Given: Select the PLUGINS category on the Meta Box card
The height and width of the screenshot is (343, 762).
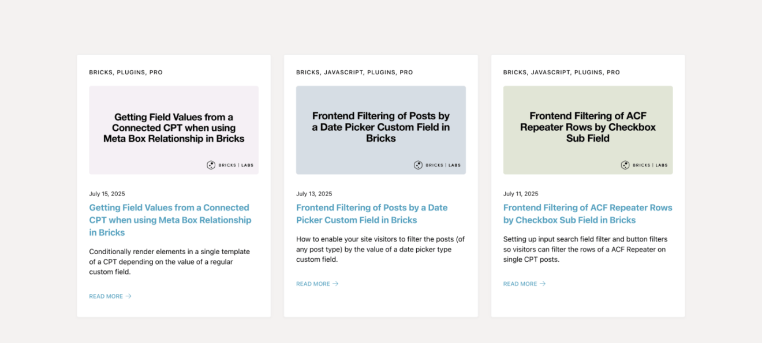Looking at the screenshot, I should (x=131, y=73).
